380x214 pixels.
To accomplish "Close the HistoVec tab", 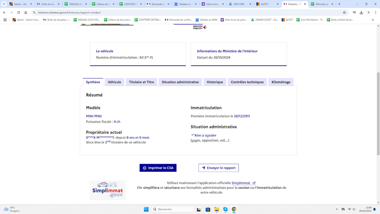I will point(305,4).
